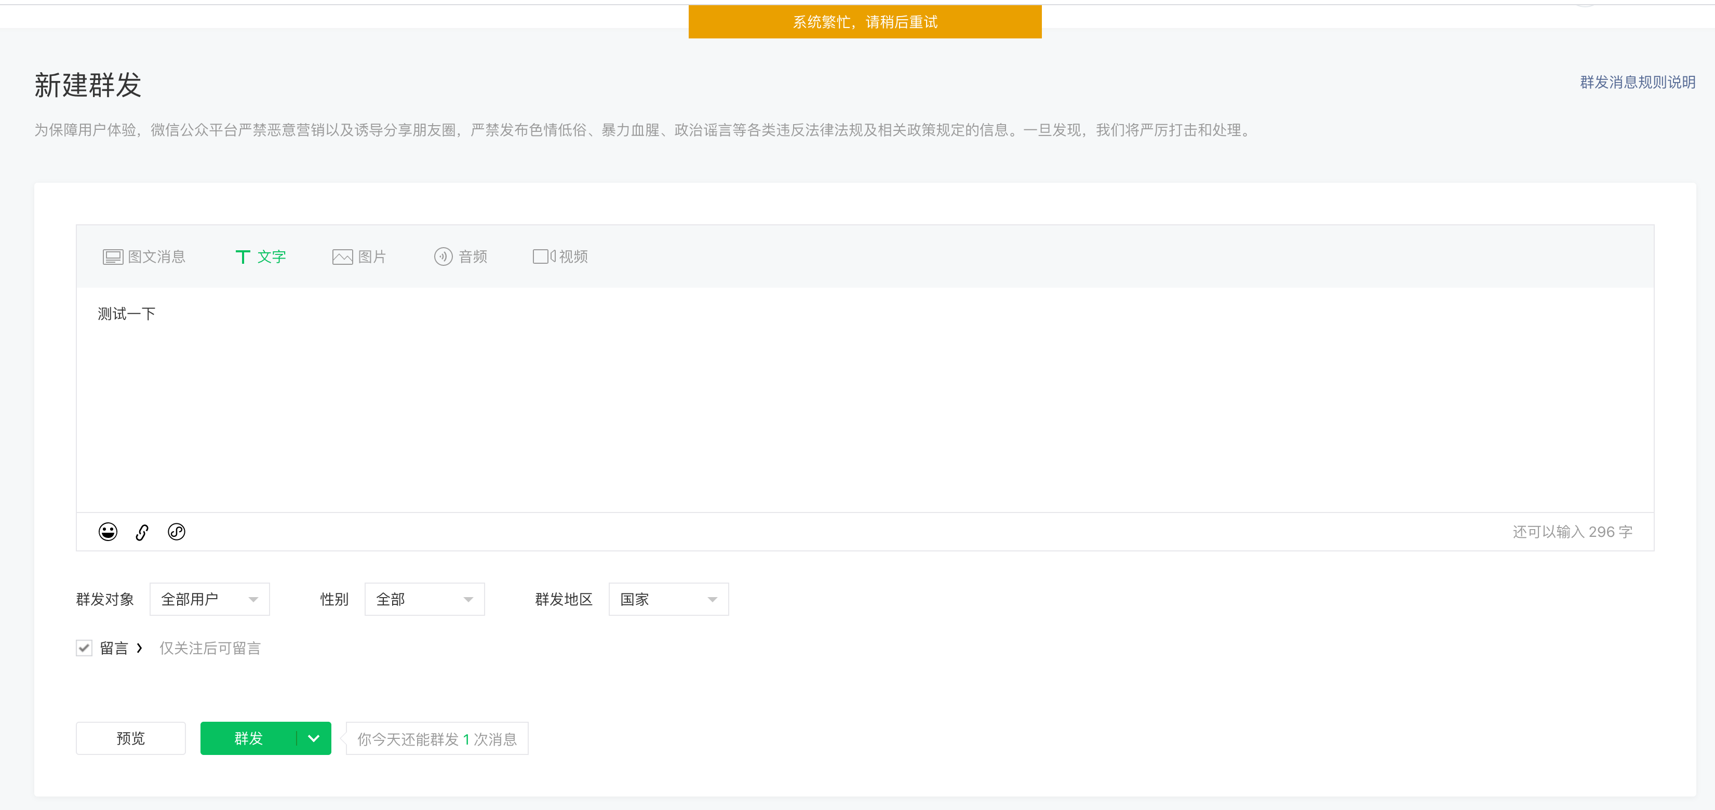Uncheck the 留言 comments checkbox

click(x=84, y=647)
